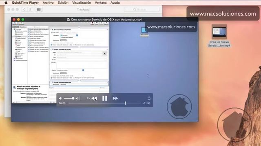Viewport: 261px width, 146px height.
Task: Click the Buscar search field in Trackpad window
Action: tap(142, 10)
